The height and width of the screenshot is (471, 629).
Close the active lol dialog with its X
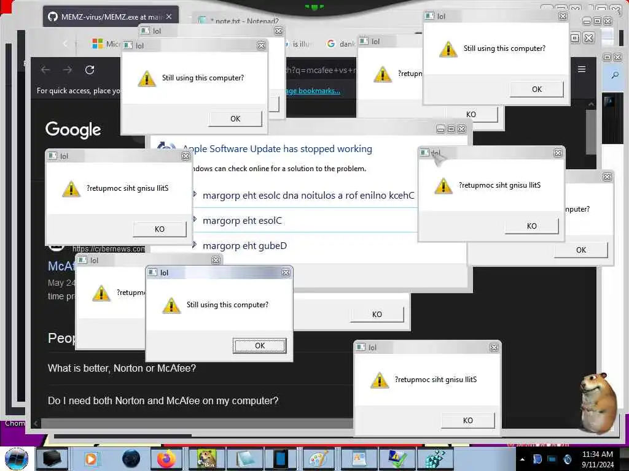click(286, 273)
